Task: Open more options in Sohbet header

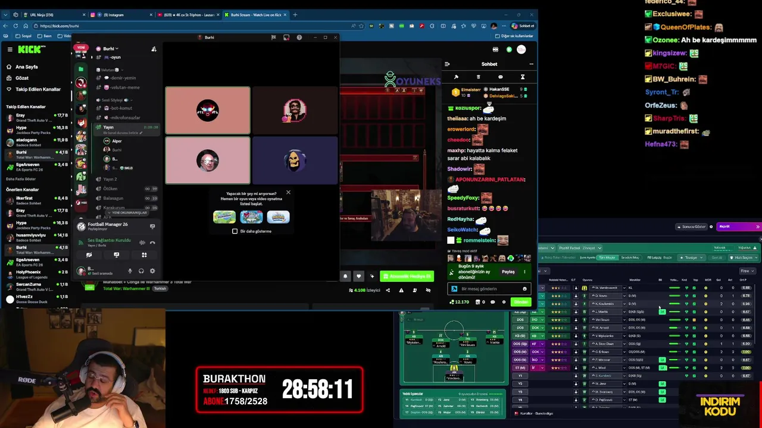Action: (x=531, y=64)
